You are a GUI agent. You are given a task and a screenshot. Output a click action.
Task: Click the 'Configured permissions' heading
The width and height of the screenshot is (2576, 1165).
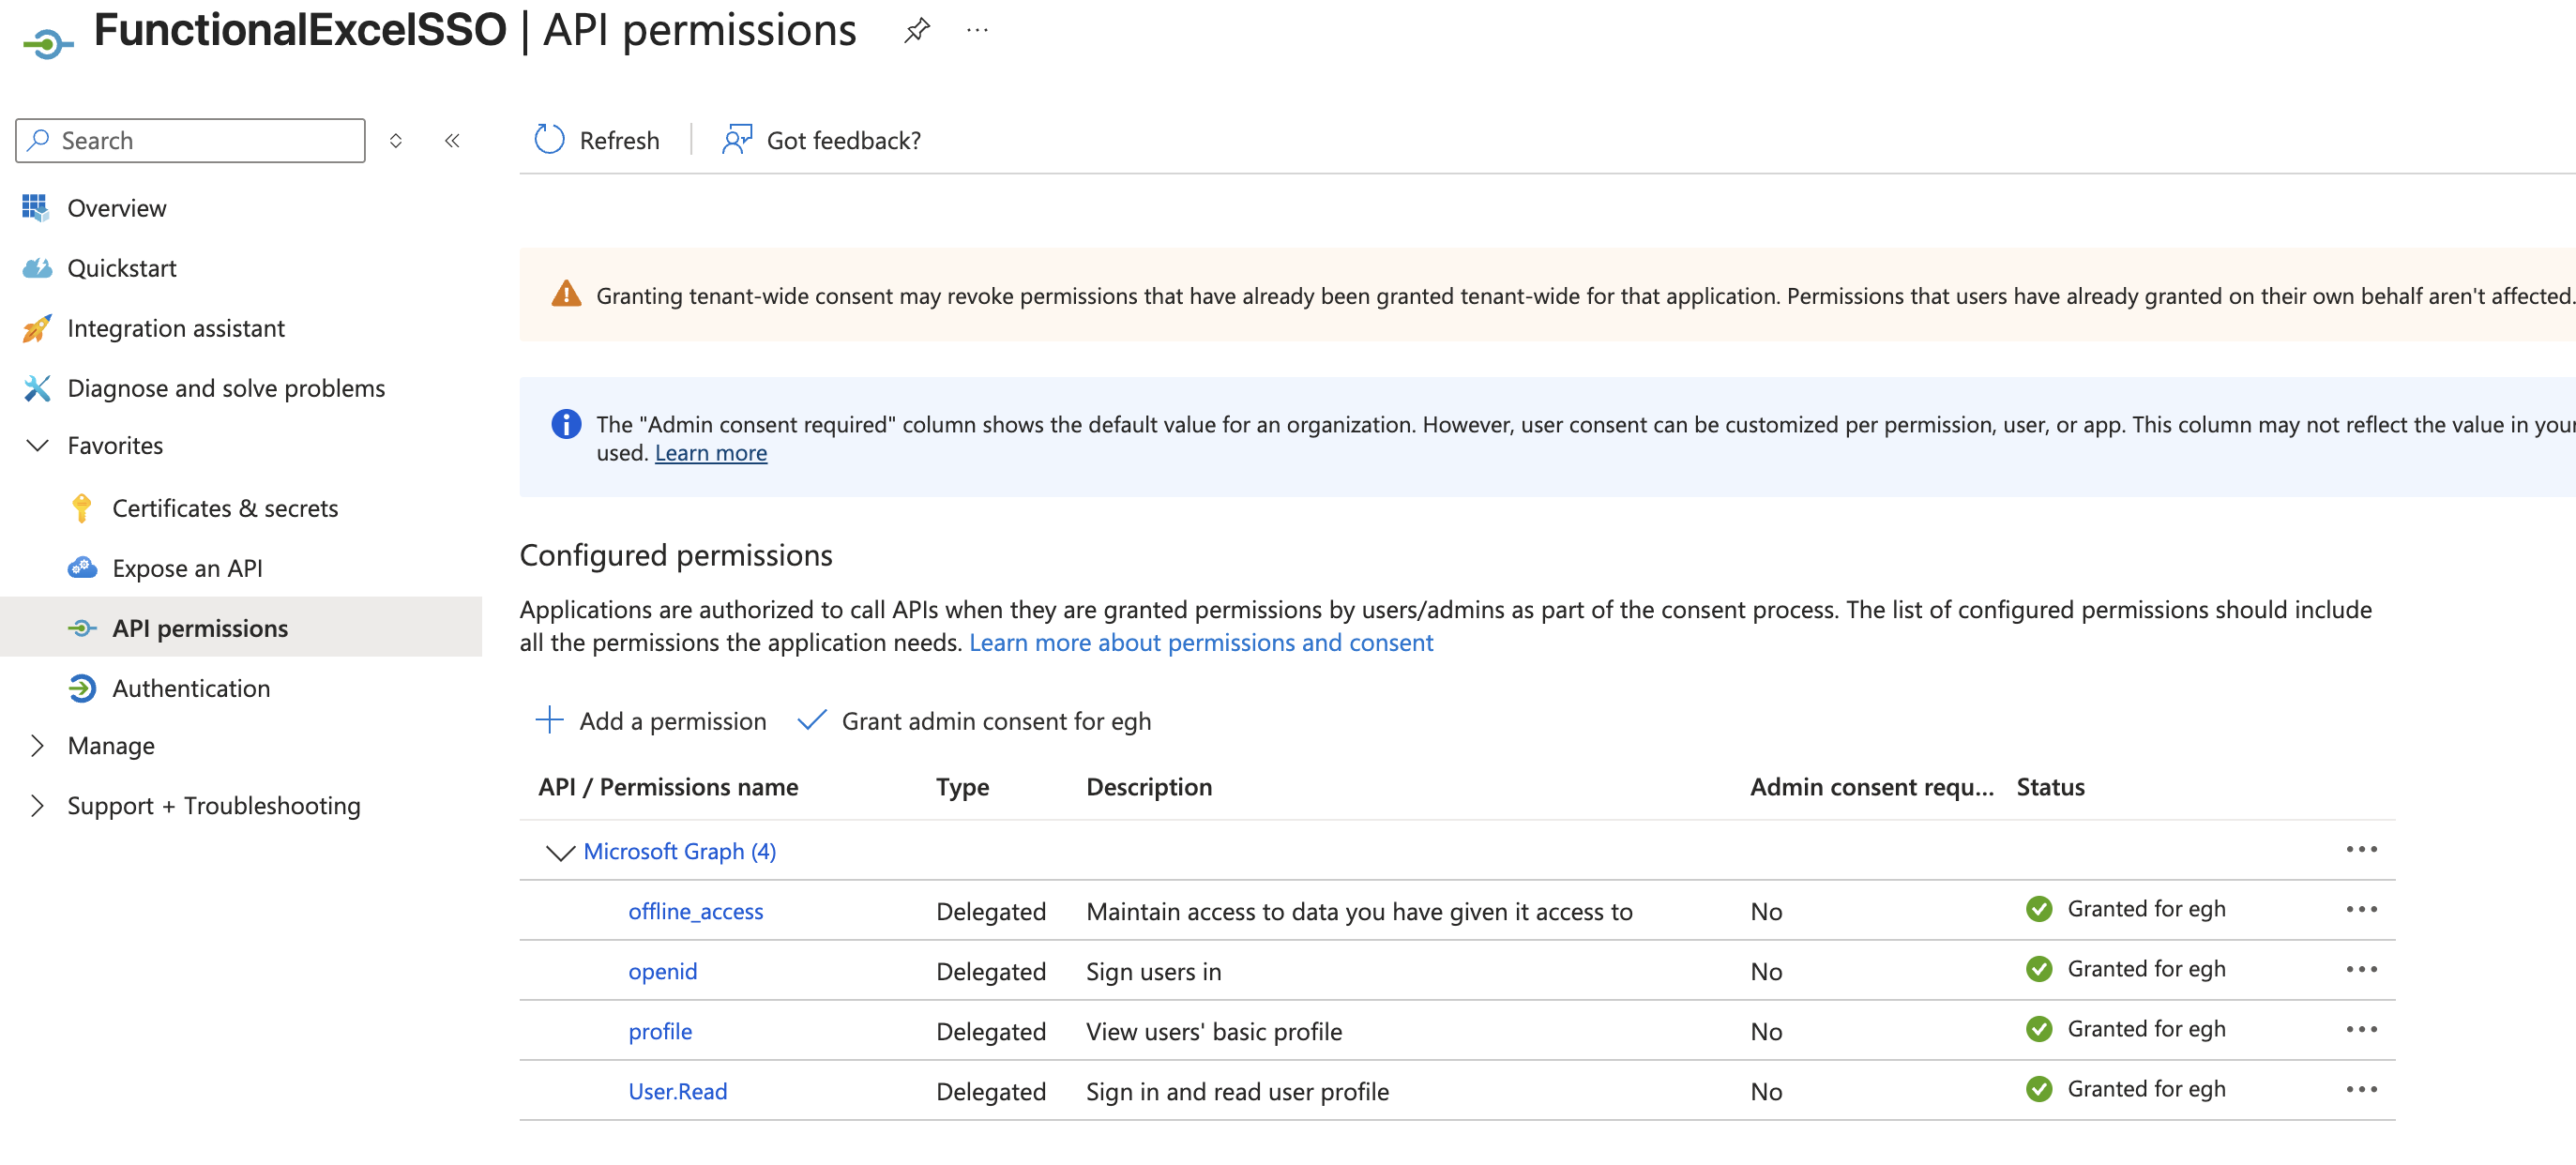pyautogui.click(x=676, y=555)
